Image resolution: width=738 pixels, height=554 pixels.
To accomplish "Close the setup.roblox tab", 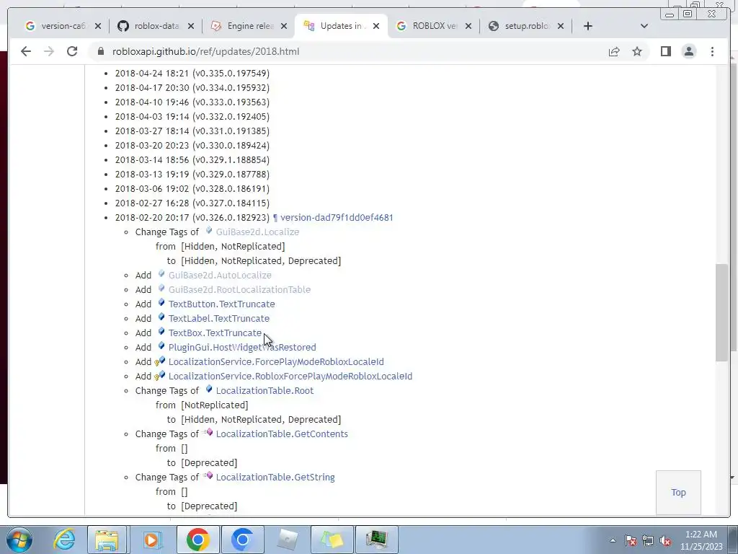I will pyautogui.click(x=561, y=26).
